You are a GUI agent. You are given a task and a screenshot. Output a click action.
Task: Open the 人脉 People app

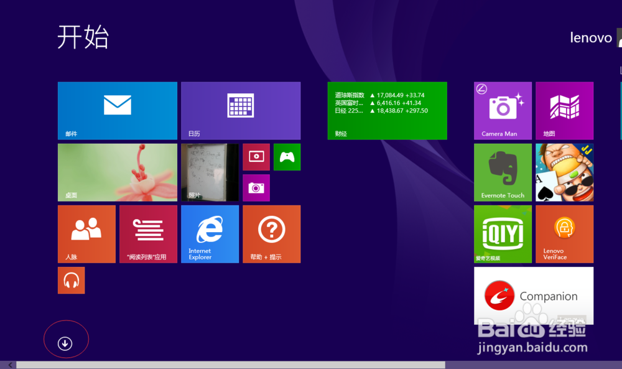tap(86, 233)
